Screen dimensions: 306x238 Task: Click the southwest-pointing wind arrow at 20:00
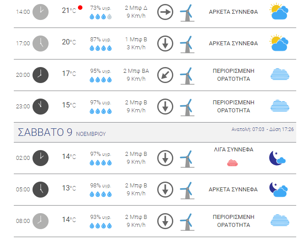tap(165, 75)
